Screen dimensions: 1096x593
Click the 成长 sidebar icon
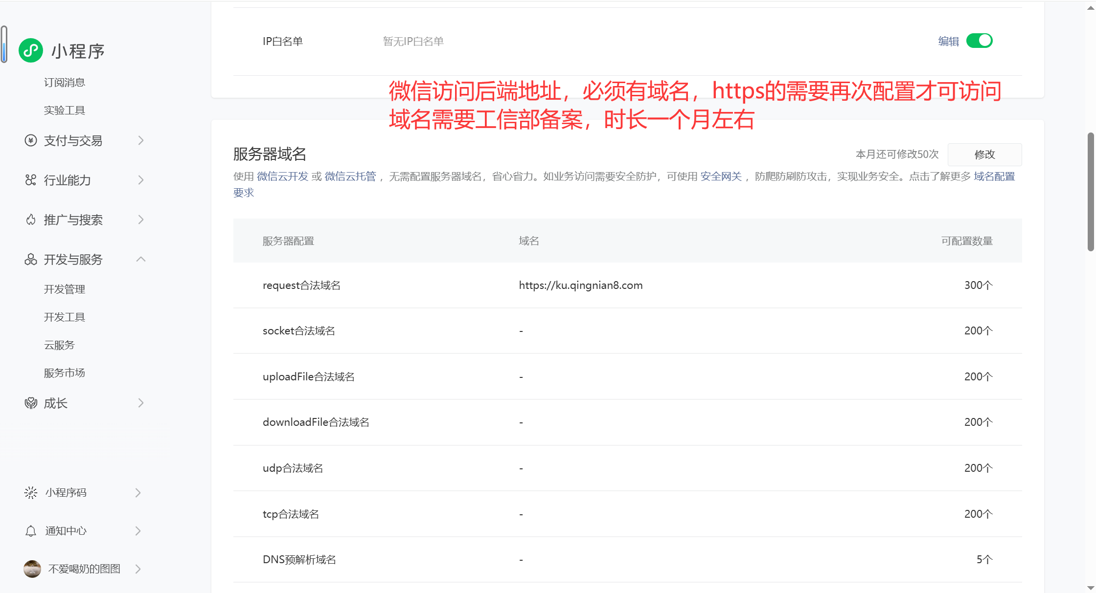point(31,403)
